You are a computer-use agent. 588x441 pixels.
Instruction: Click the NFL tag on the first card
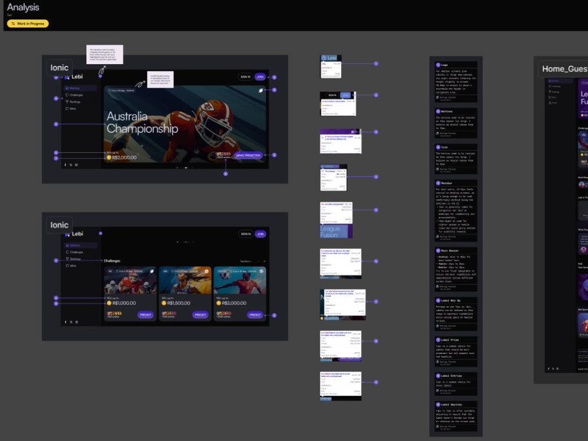[111, 271]
